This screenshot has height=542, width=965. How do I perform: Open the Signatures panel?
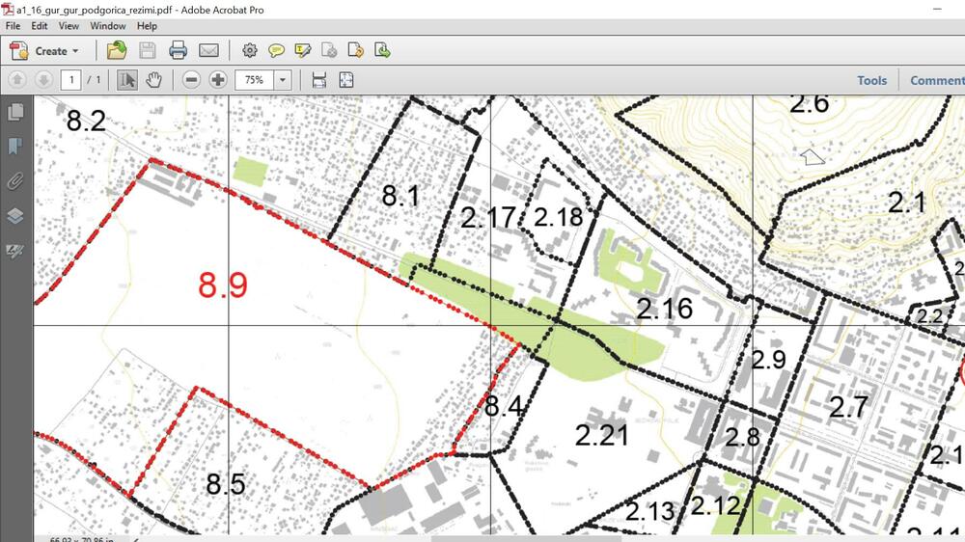click(x=14, y=251)
